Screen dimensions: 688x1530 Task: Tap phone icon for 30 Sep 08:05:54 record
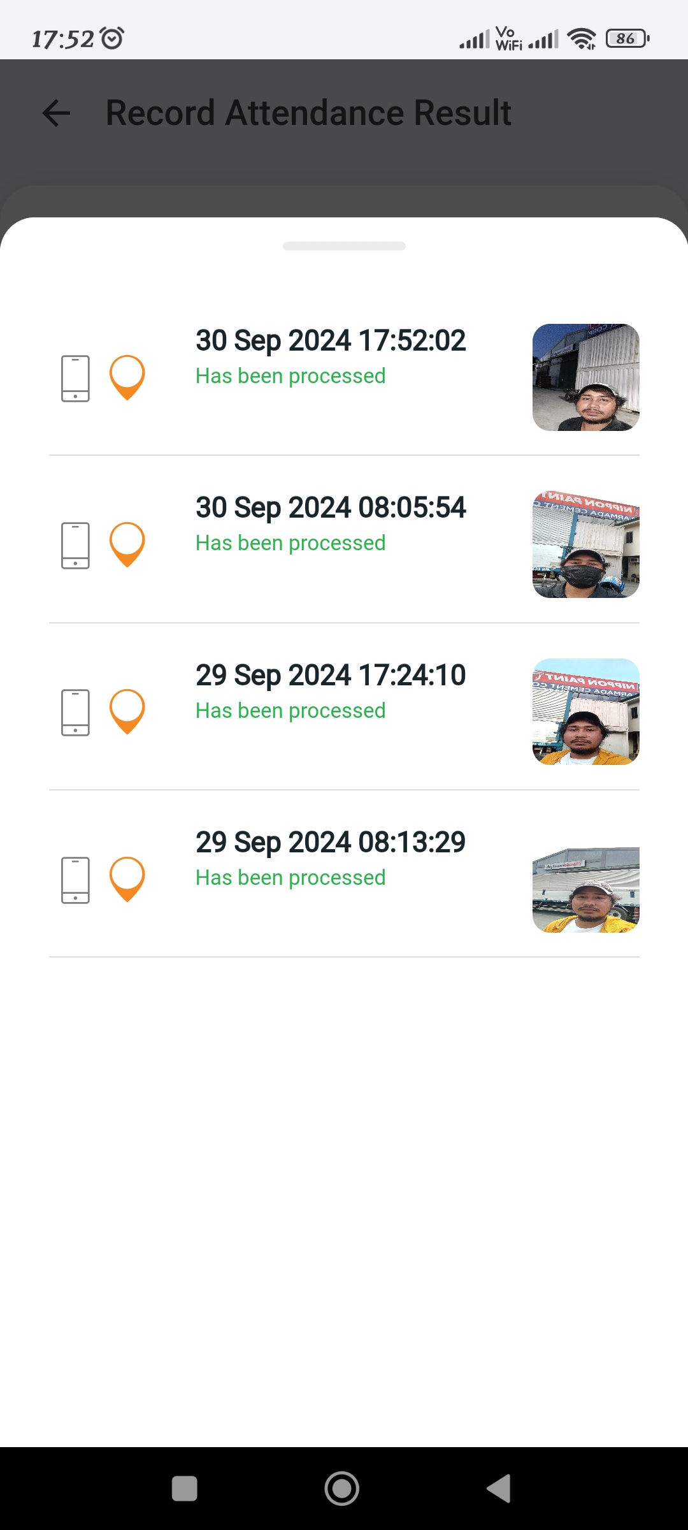click(x=75, y=545)
